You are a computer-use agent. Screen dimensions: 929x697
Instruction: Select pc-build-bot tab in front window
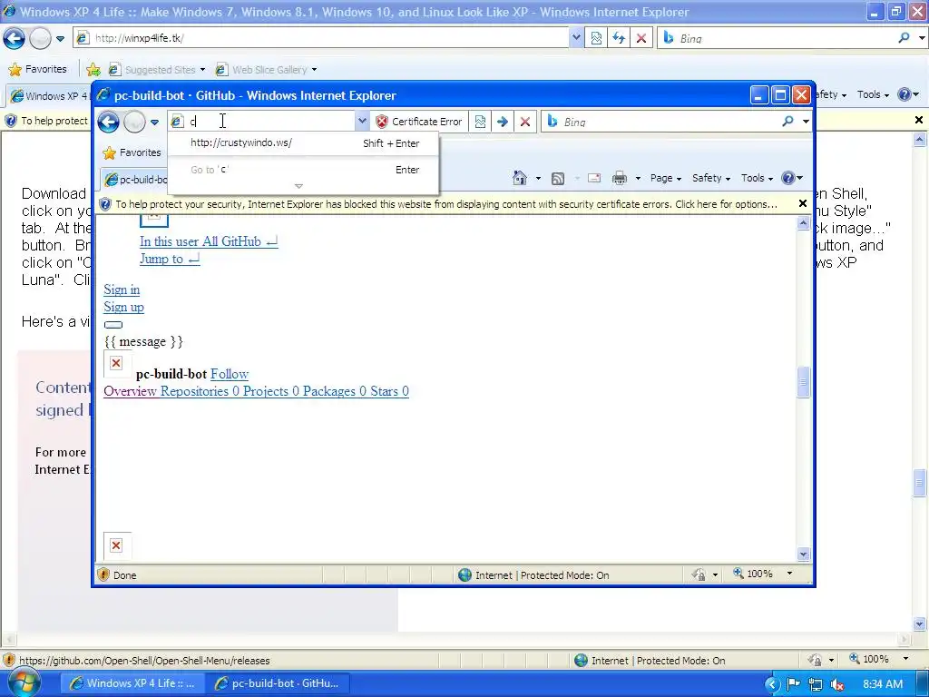pos(135,179)
